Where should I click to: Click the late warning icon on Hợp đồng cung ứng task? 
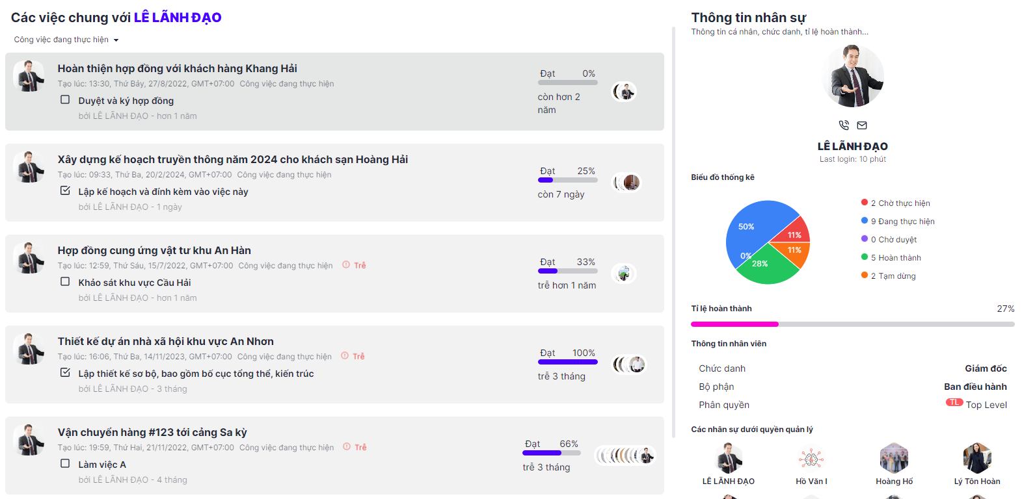346,264
